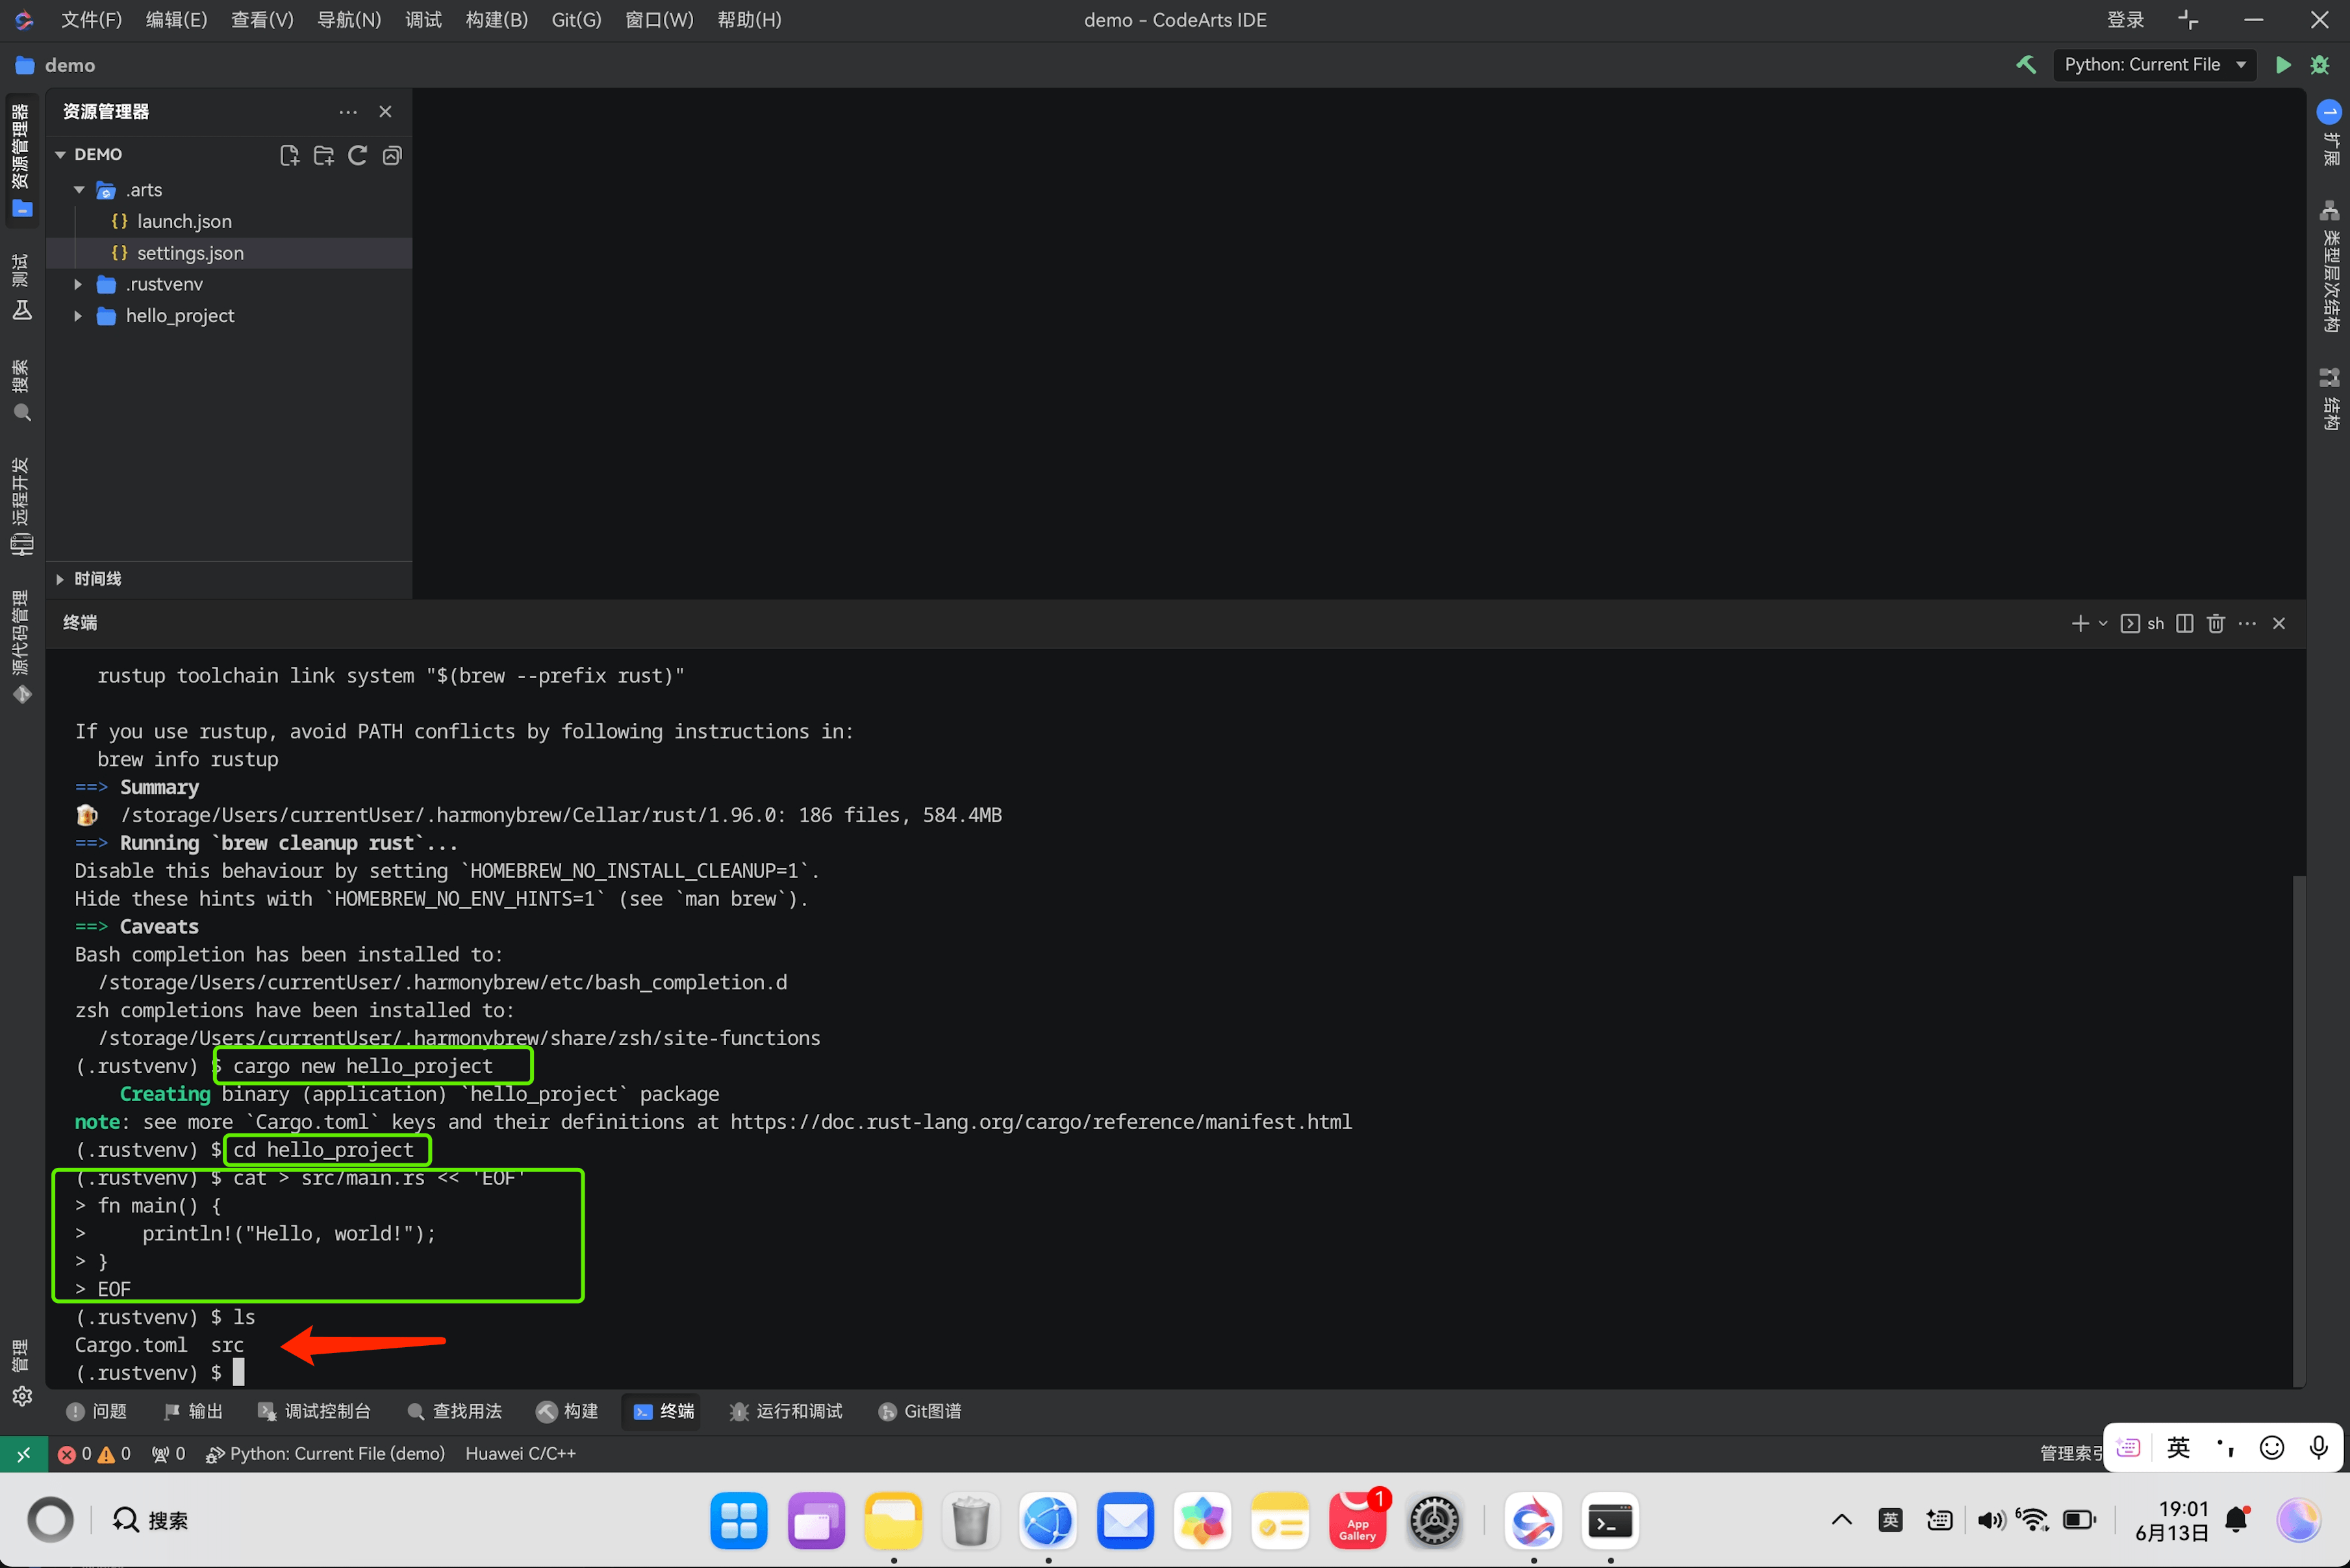2350x1568 pixels.
Task: Open the Build menu
Action: [x=497, y=20]
